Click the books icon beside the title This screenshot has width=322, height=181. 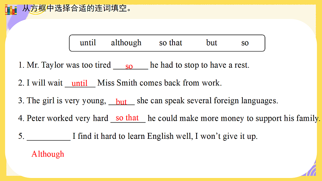[x=11, y=10]
